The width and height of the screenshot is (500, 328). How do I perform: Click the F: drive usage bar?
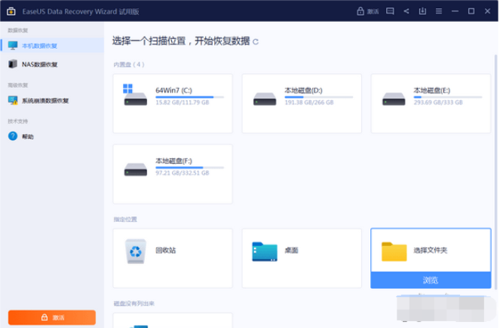tap(190, 168)
